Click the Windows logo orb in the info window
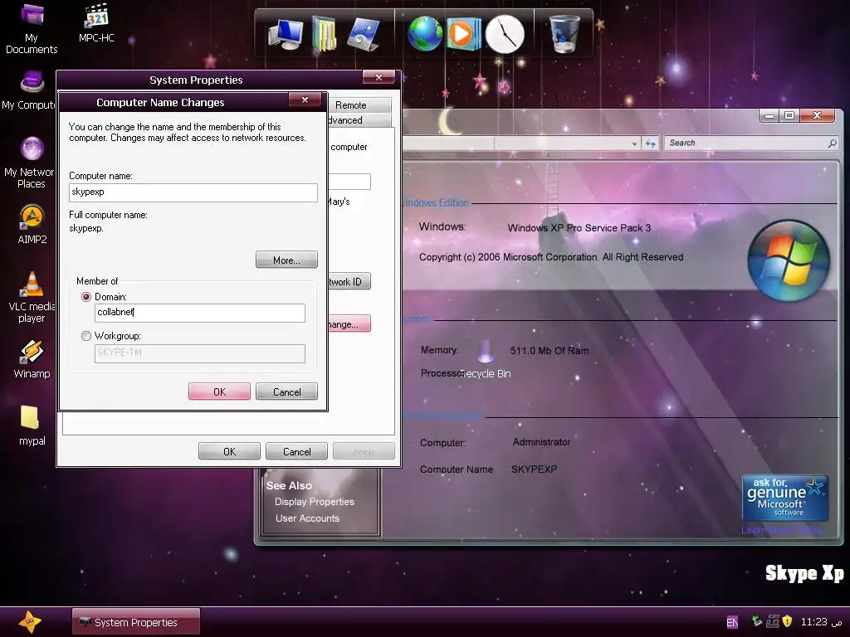The width and height of the screenshot is (850, 637). point(789,260)
